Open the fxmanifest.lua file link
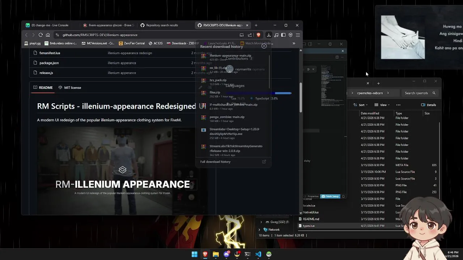This screenshot has width=463, height=260. (50, 53)
